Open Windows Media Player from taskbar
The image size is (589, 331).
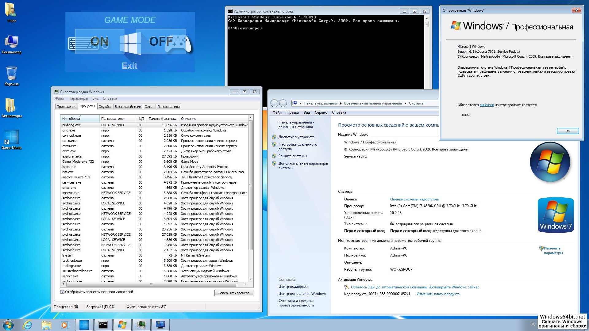click(x=65, y=325)
